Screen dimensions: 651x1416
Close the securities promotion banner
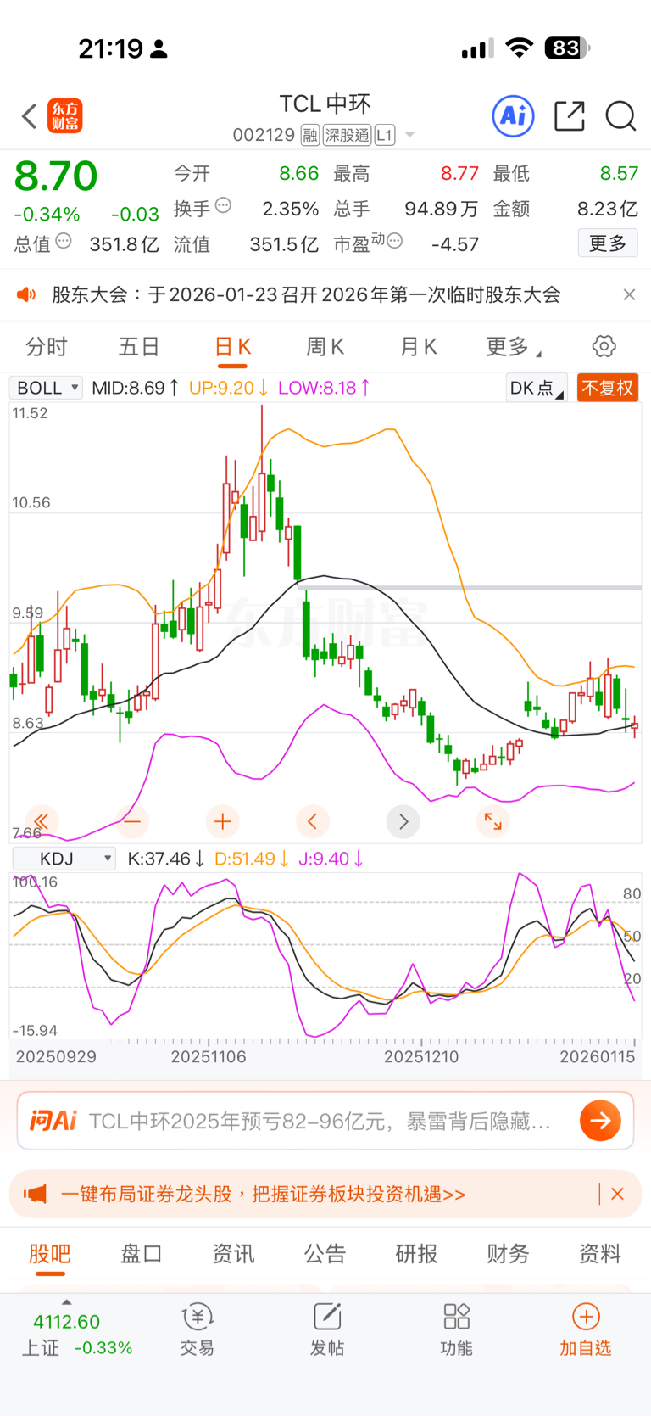(x=618, y=1194)
